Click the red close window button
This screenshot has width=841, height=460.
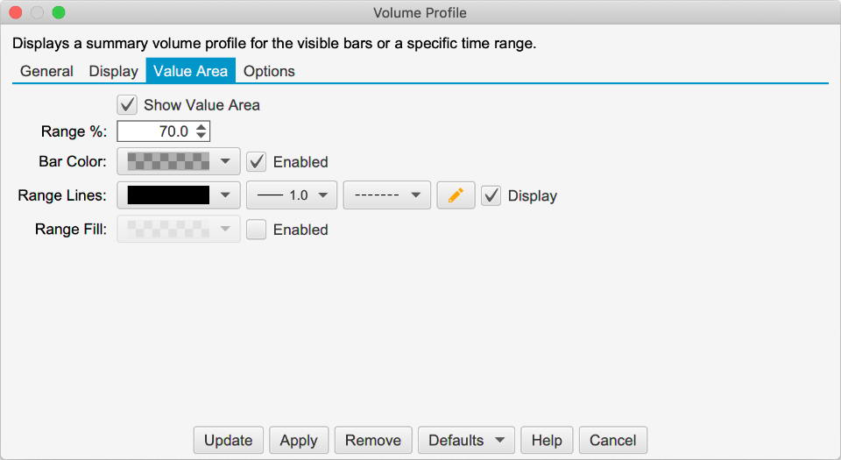click(x=15, y=13)
